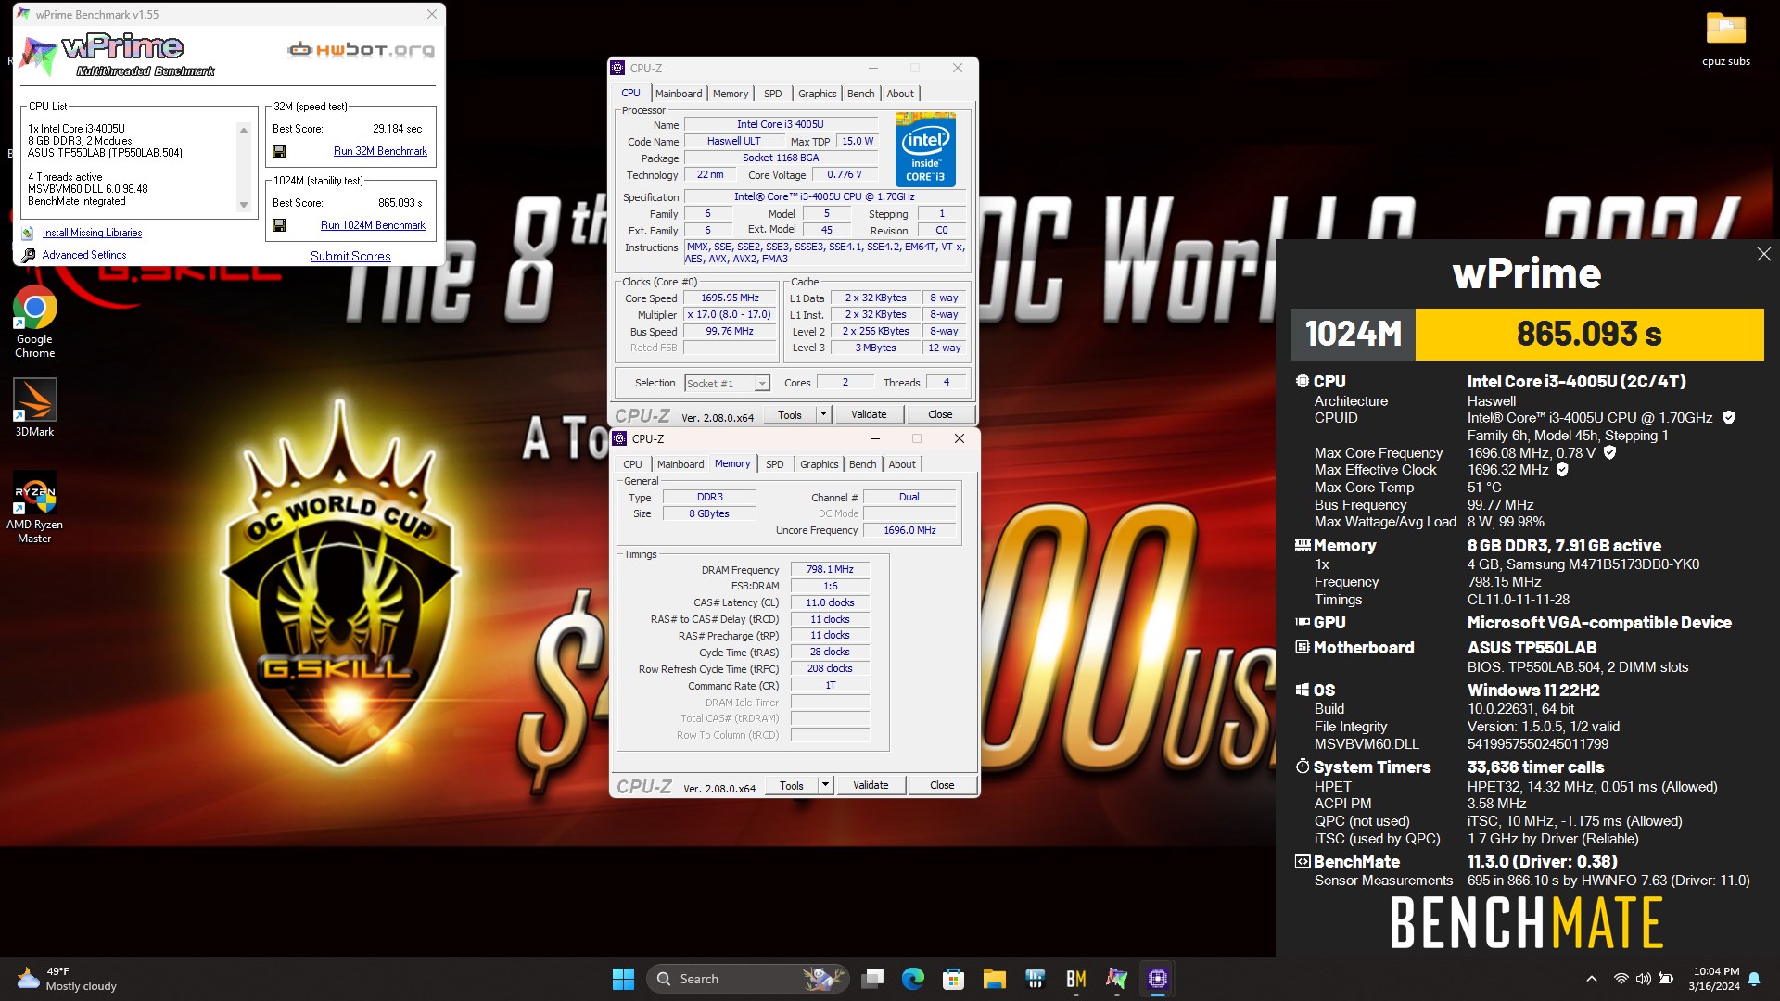The image size is (1780, 1001).
Task: Open Microsoft Edge from the taskbar
Action: (913, 979)
